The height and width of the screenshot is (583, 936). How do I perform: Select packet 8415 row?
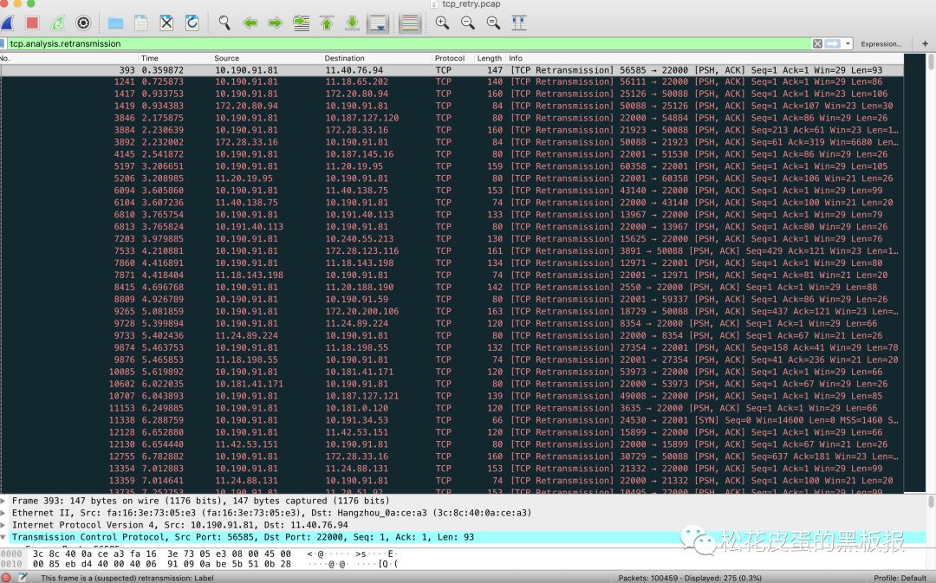pyautogui.click(x=452, y=287)
